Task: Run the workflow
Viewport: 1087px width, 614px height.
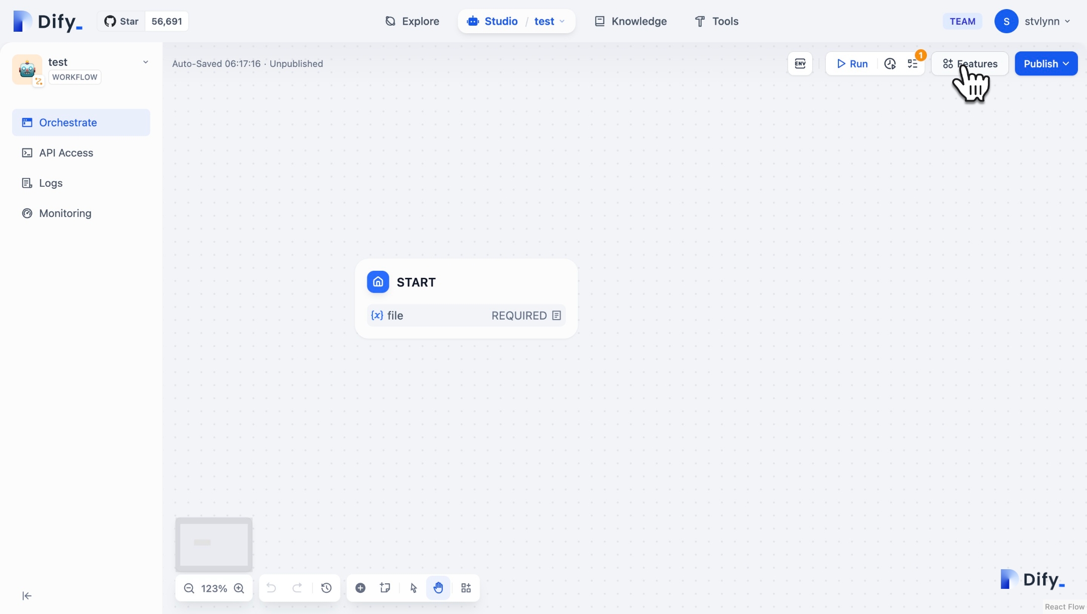Action: click(x=852, y=64)
